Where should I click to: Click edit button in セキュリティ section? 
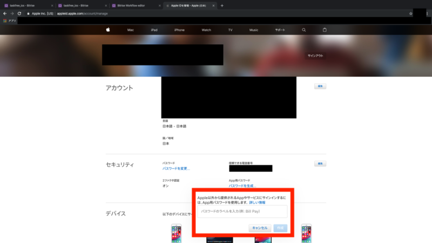[x=320, y=164]
